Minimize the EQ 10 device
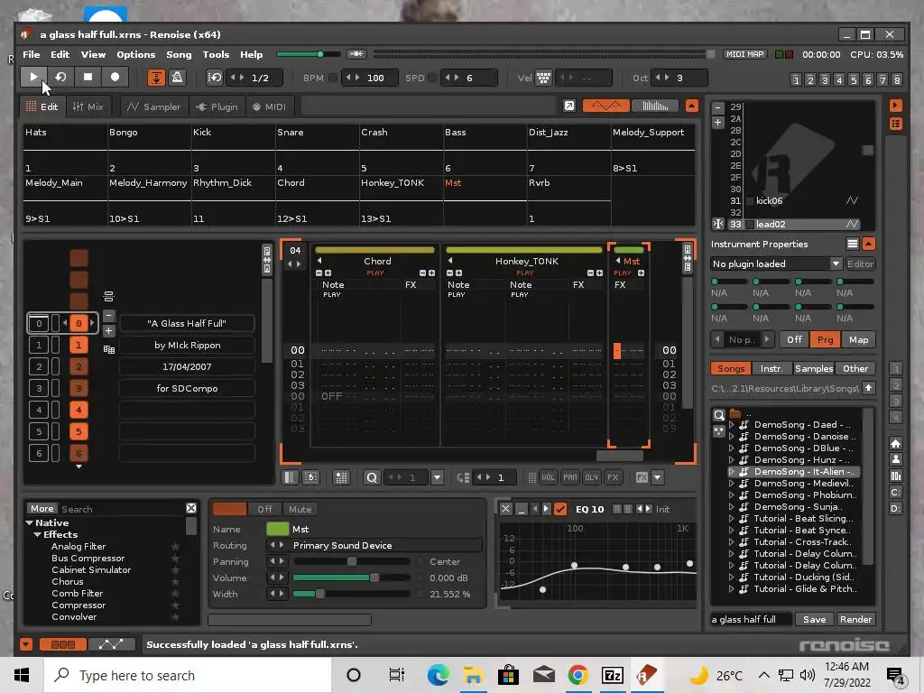Screen dimensions: 924x693 (521, 509)
